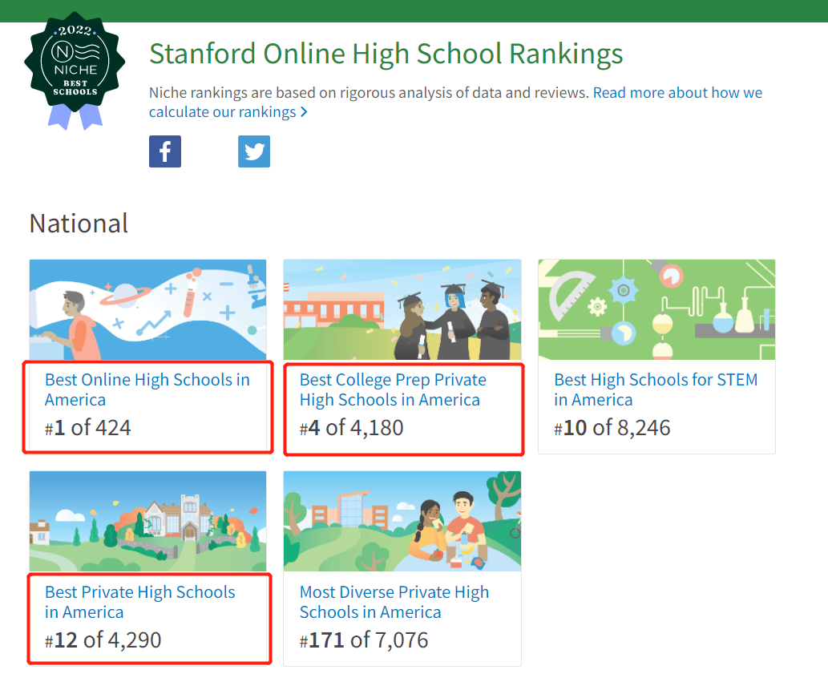
Task: Open Best Online High Schools in America
Action: pyautogui.click(x=147, y=389)
